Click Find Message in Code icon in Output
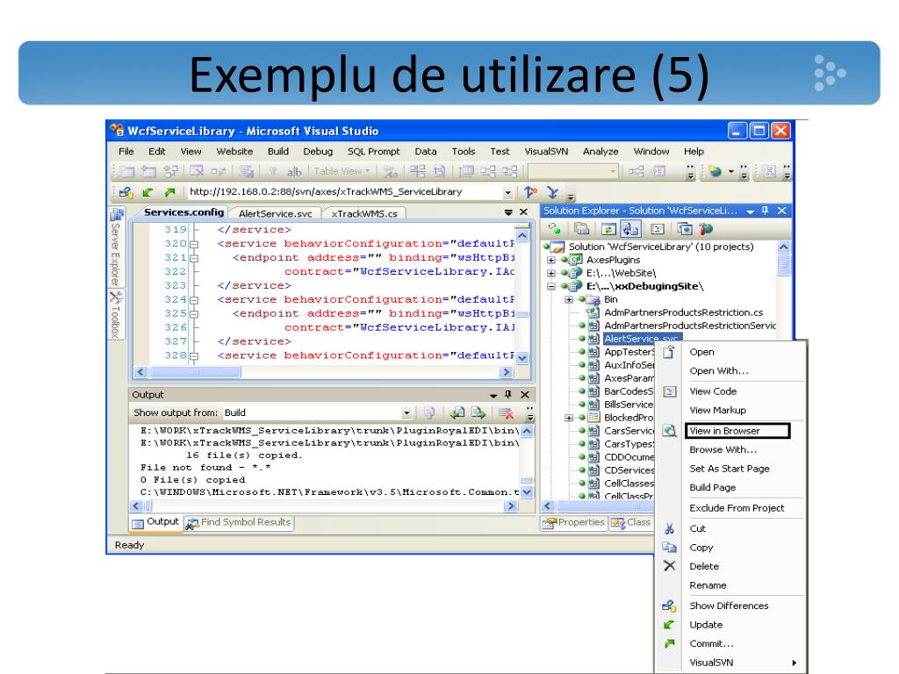This screenshot has width=899, height=674. [429, 412]
